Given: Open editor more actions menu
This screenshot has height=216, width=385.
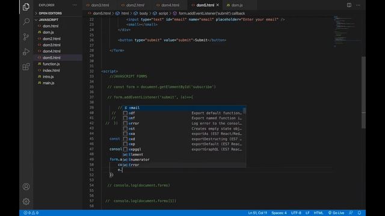Looking at the screenshot, I should pos(359,5).
